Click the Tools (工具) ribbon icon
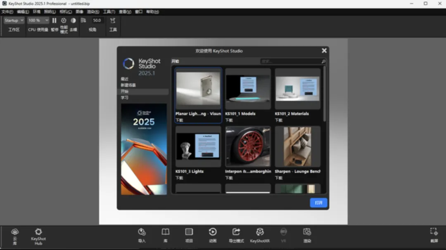The image size is (446, 250). point(113,21)
